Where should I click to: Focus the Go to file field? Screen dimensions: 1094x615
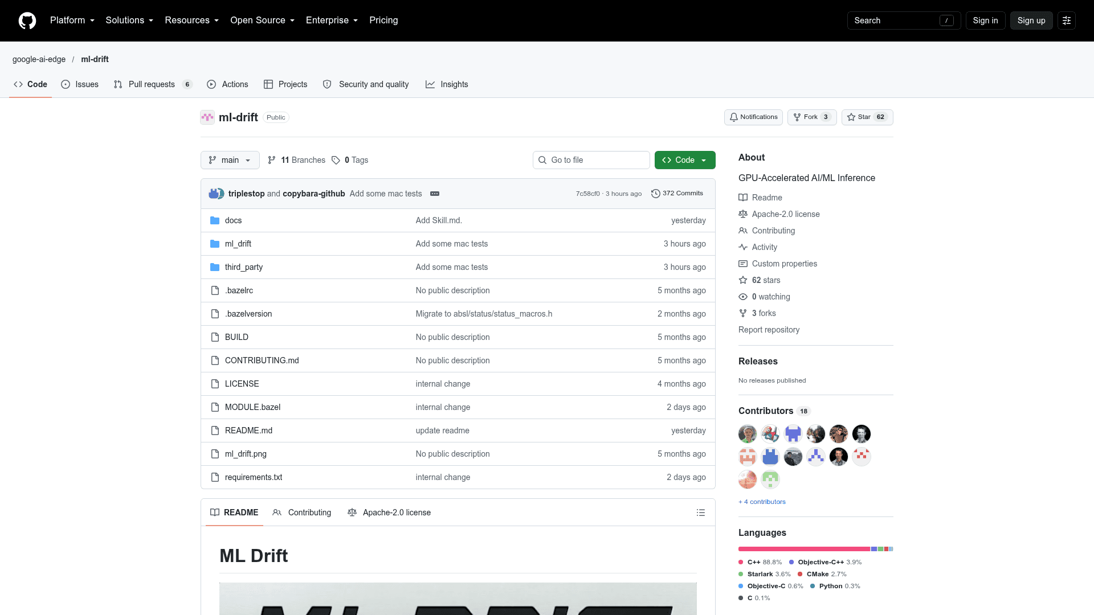click(591, 160)
